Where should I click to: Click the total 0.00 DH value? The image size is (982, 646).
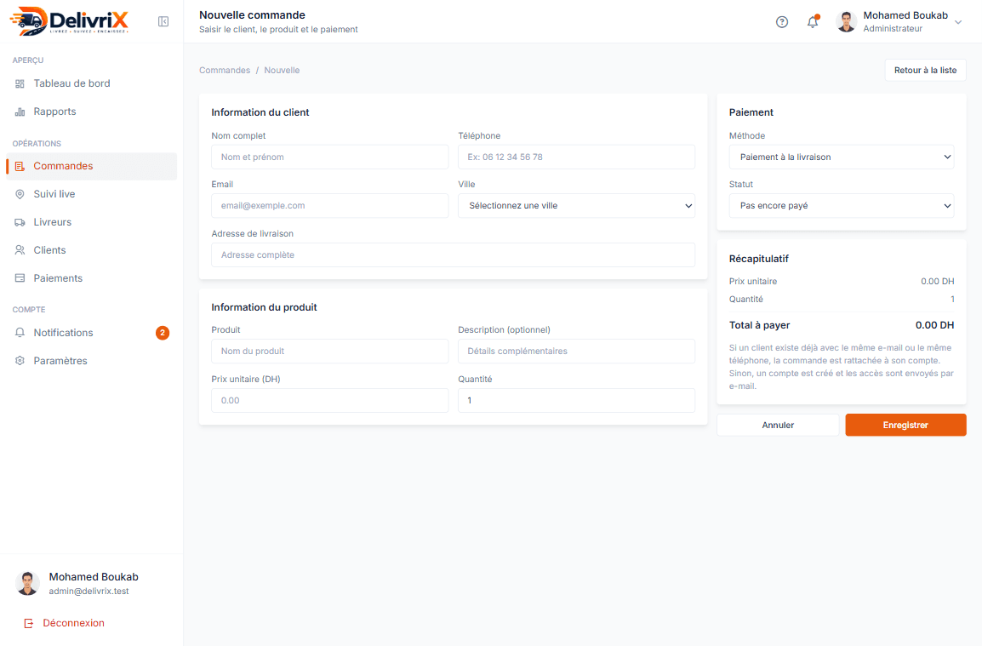[934, 325]
